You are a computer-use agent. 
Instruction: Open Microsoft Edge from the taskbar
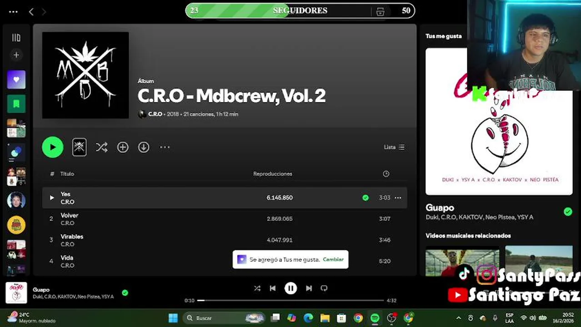(x=308, y=318)
